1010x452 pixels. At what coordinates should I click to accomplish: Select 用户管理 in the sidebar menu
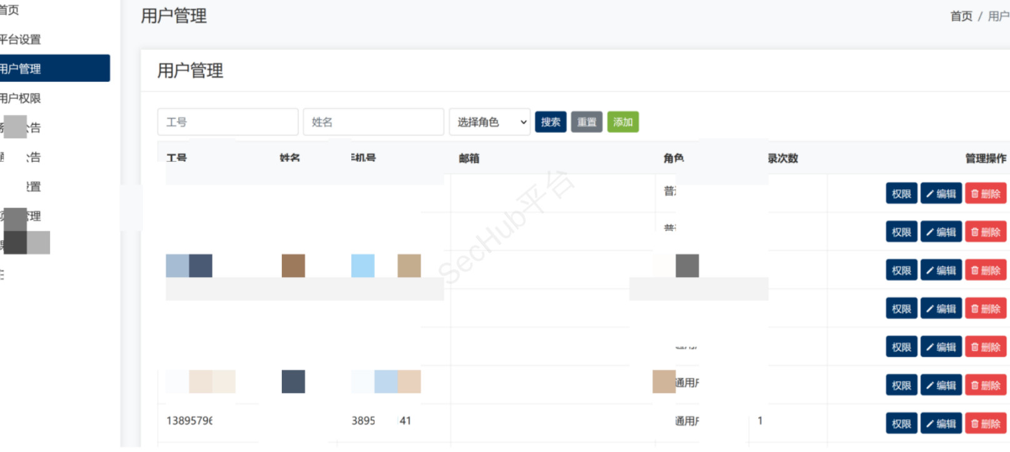pos(21,69)
